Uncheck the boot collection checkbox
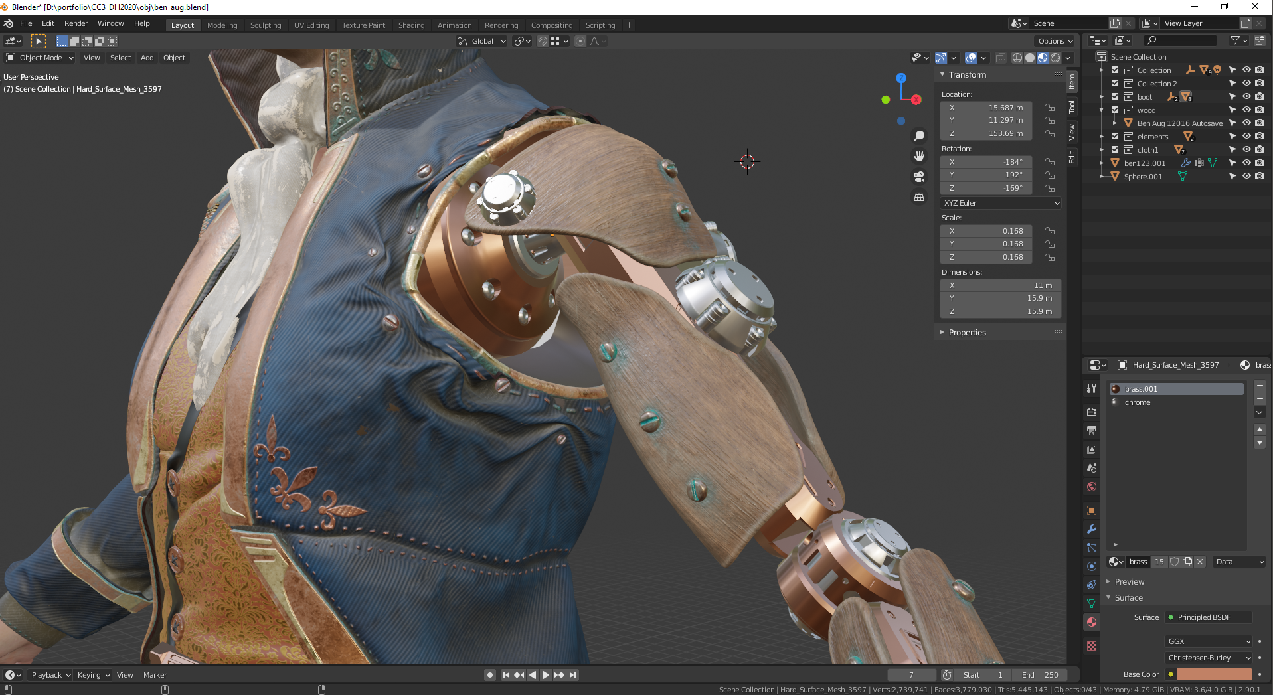Image resolution: width=1273 pixels, height=695 pixels. point(1116,97)
